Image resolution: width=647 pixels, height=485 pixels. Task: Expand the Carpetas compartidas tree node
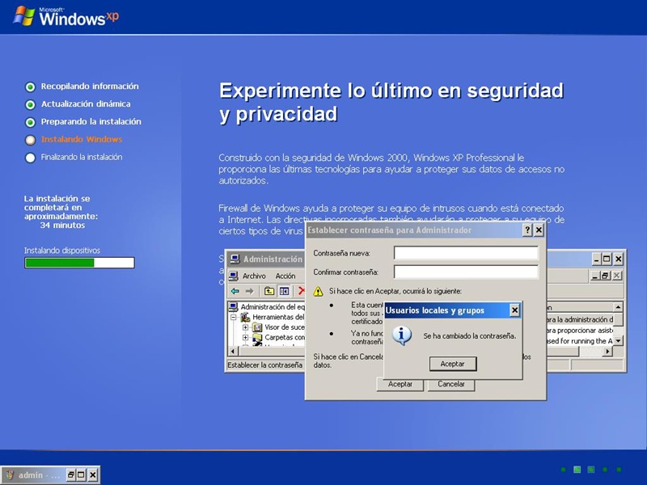tap(246, 337)
